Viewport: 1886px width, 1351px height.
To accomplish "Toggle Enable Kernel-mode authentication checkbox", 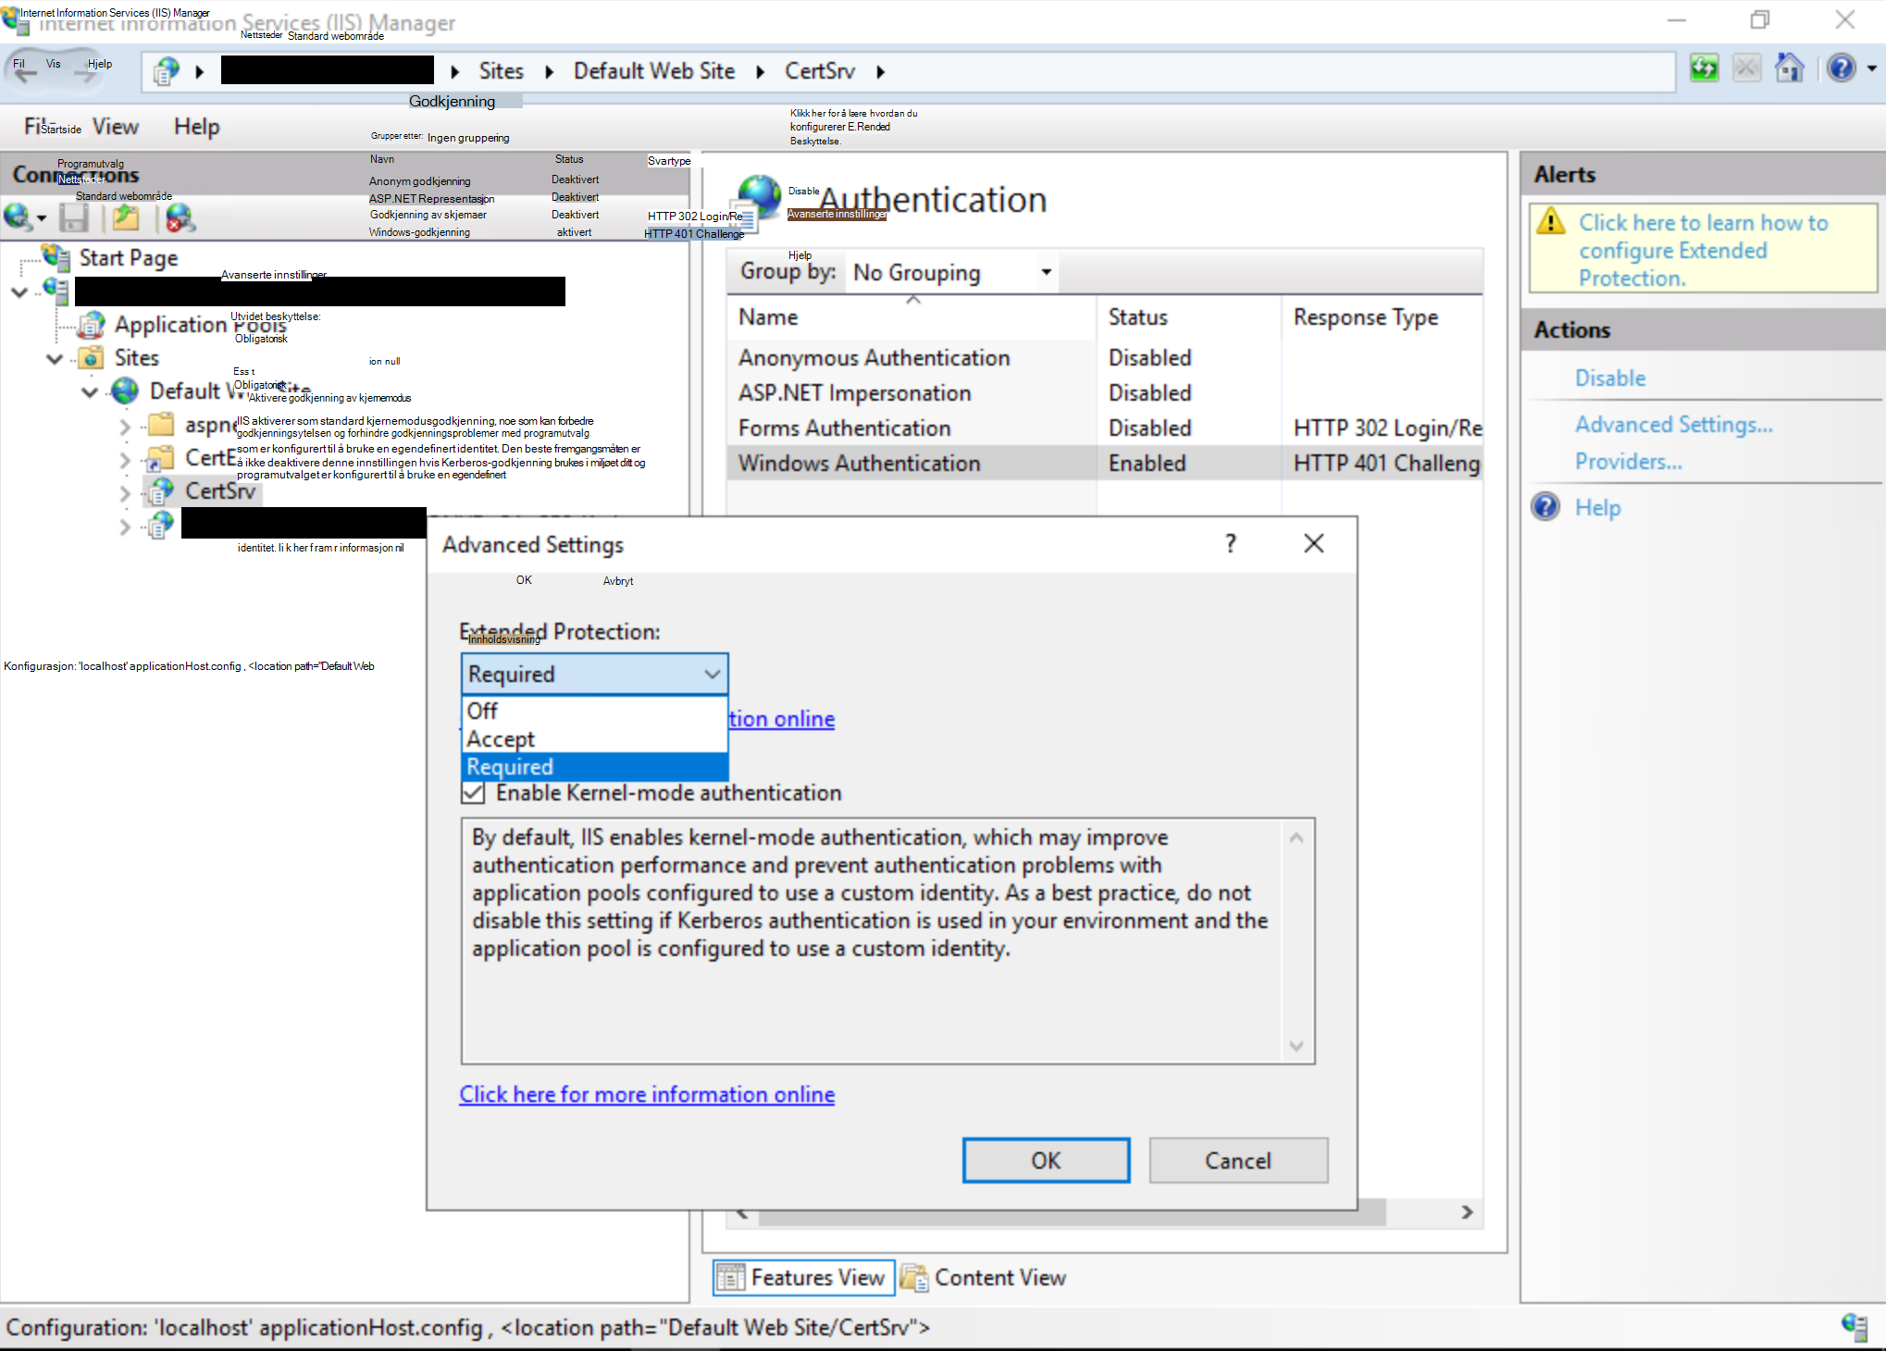I will tap(473, 793).
